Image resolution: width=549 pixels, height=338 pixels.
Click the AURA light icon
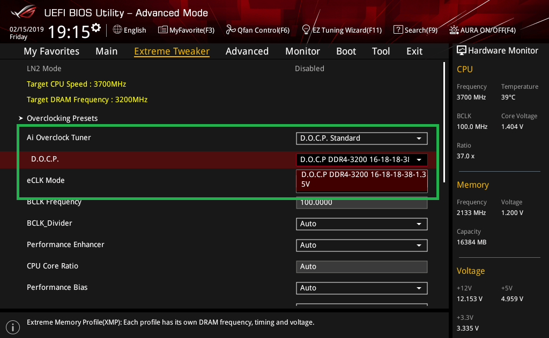click(x=454, y=30)
